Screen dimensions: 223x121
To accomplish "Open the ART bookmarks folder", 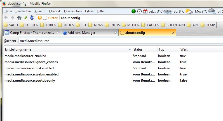I will [193, 25].
